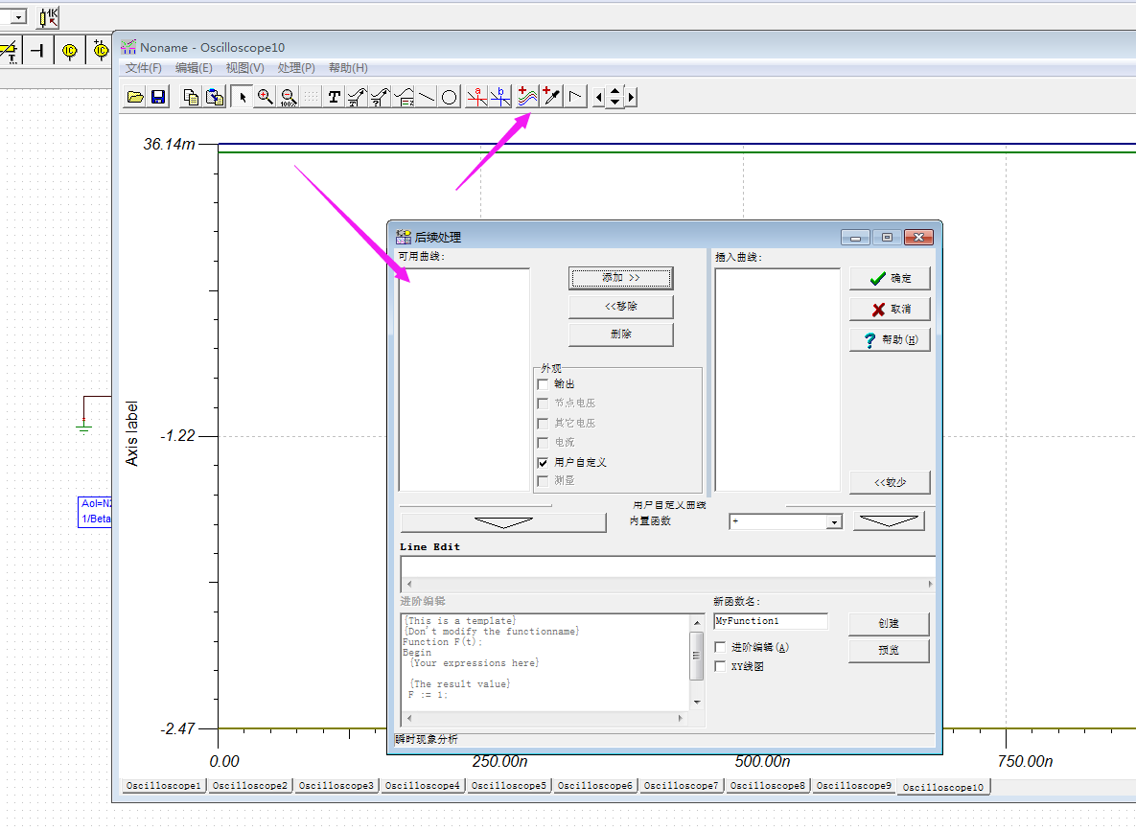
Task: Click the 取消 cancel button
Action: (x=890, y=310)
